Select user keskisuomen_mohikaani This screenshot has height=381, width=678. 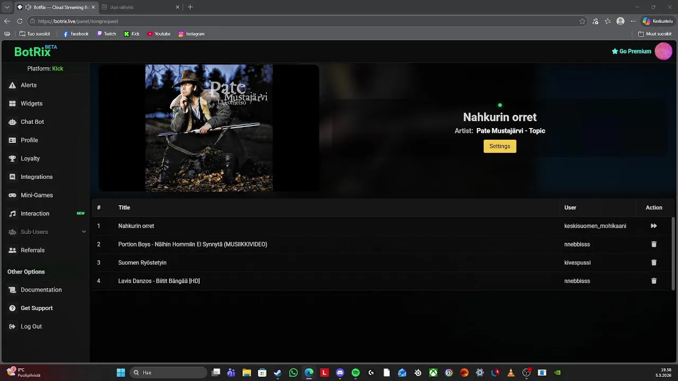click(595, 226)
